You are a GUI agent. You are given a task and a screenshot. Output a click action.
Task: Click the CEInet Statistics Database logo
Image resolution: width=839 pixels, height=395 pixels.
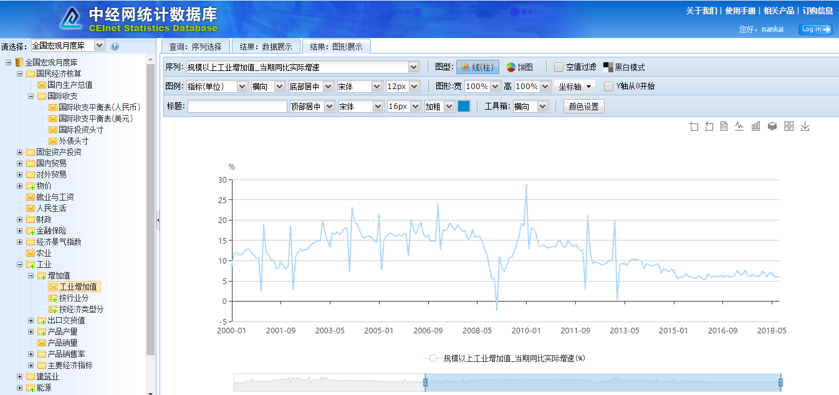click(x=140, y=19)
